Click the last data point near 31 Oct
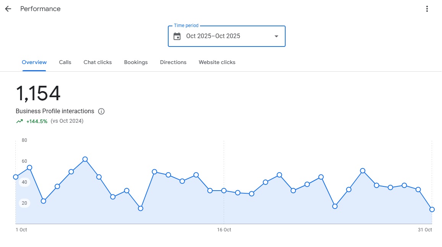The image size is (442, 247). tap(432, 209)
